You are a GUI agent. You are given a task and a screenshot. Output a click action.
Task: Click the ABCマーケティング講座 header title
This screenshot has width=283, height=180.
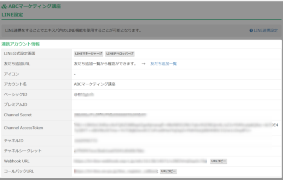pyautogui.click(x=35, y=6)
